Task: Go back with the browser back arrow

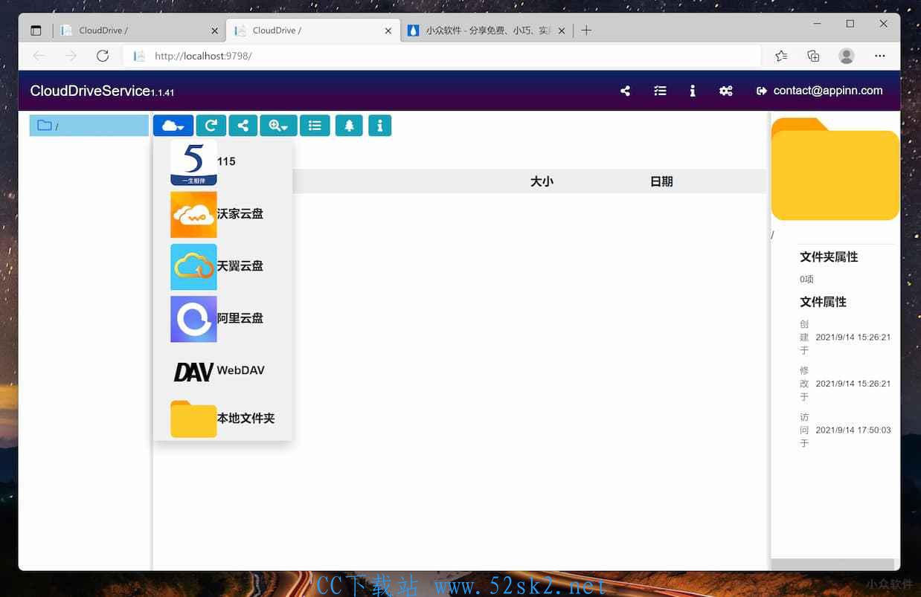Action: click(39, 56)
